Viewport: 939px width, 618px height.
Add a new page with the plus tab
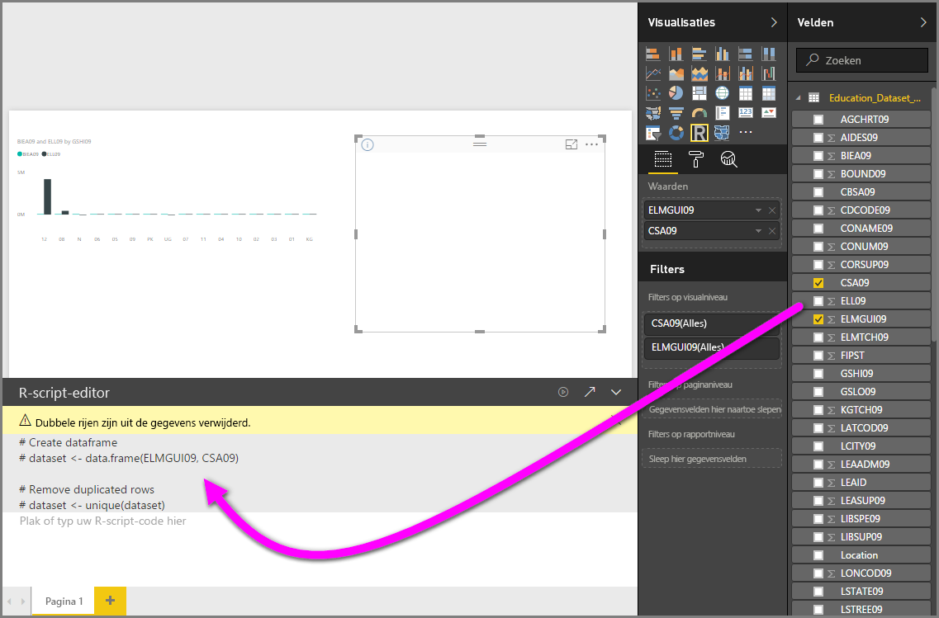tap(110, 601)
